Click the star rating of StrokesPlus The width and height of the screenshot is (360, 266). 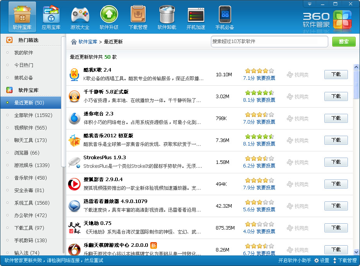[x=259, y=158]
